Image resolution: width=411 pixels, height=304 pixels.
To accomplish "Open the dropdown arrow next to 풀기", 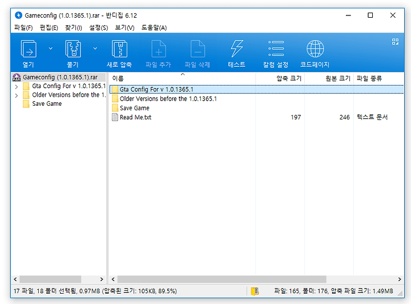I will point(95,49).
